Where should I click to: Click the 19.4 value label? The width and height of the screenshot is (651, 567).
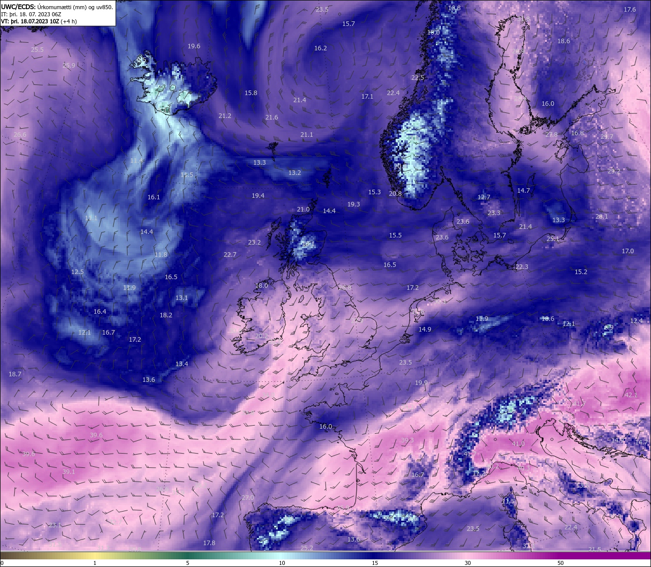pyautogui.click(x=258, y=196)
